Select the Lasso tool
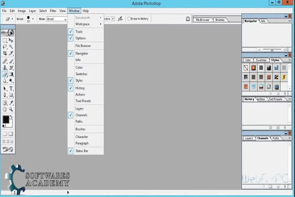The image size is (295, 197). click(x=5, y=47)
